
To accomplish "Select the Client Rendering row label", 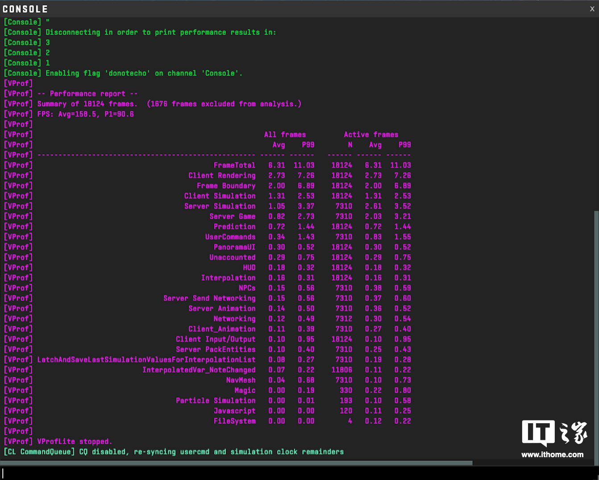I will point(222,176).
